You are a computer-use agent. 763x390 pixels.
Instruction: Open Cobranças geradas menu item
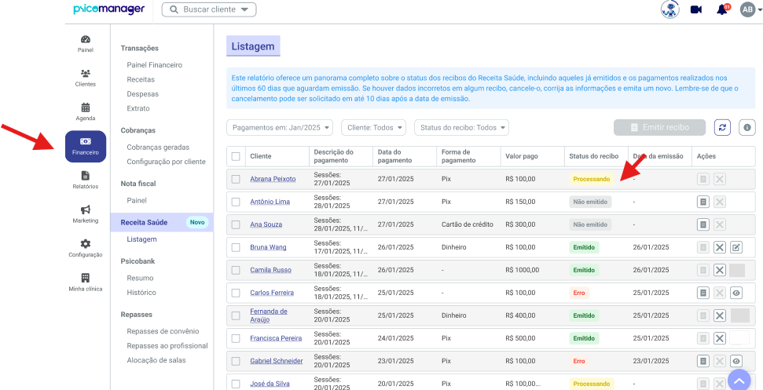pos(158,148)
